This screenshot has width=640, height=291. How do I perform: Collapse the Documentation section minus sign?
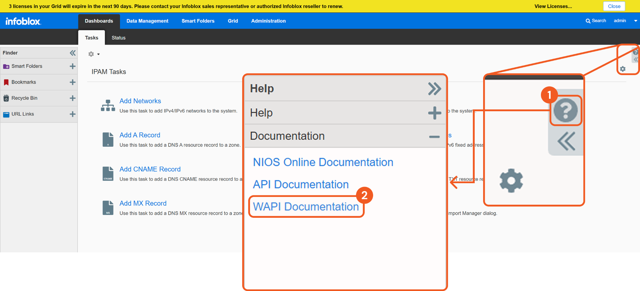click(434, 136)
